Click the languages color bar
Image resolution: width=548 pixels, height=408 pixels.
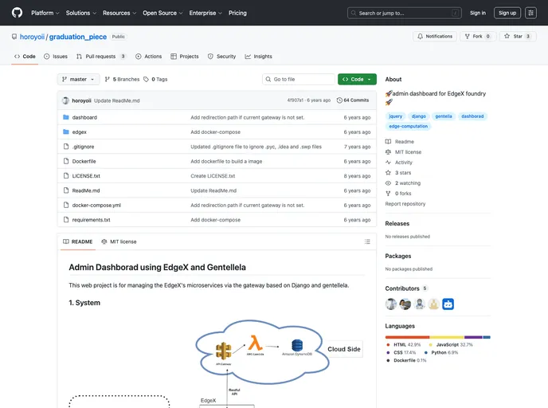click(x=438, y=336)
